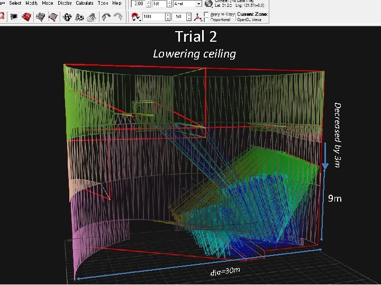The image size is (381, 285).
Task: Click the red magnet snap icon
Action: (x=136, y=17)
